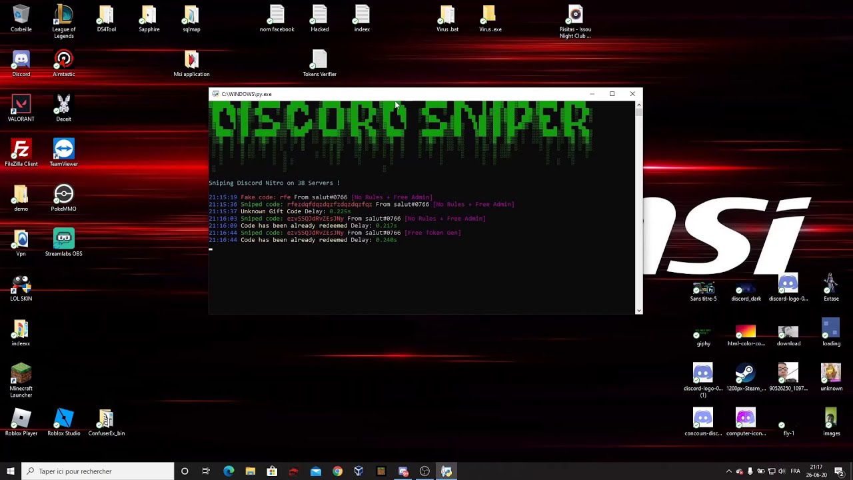The image size is (853, 480).
Task: Launch FileZilla Client from the desktop
Action: click(x=21, y=153)
